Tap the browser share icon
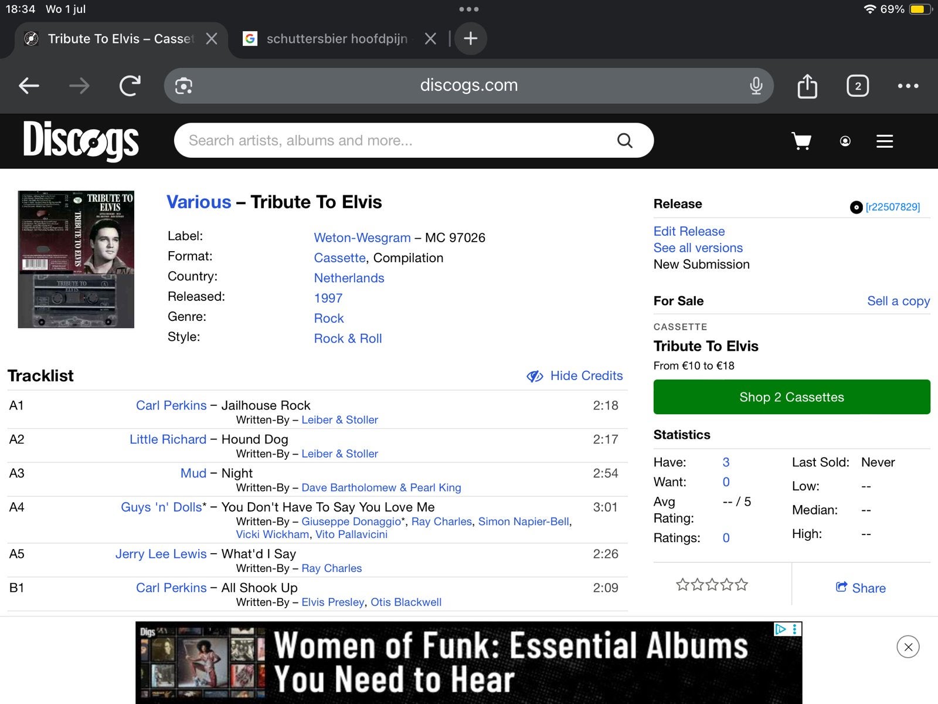938x704 pixels. point(807,86)
